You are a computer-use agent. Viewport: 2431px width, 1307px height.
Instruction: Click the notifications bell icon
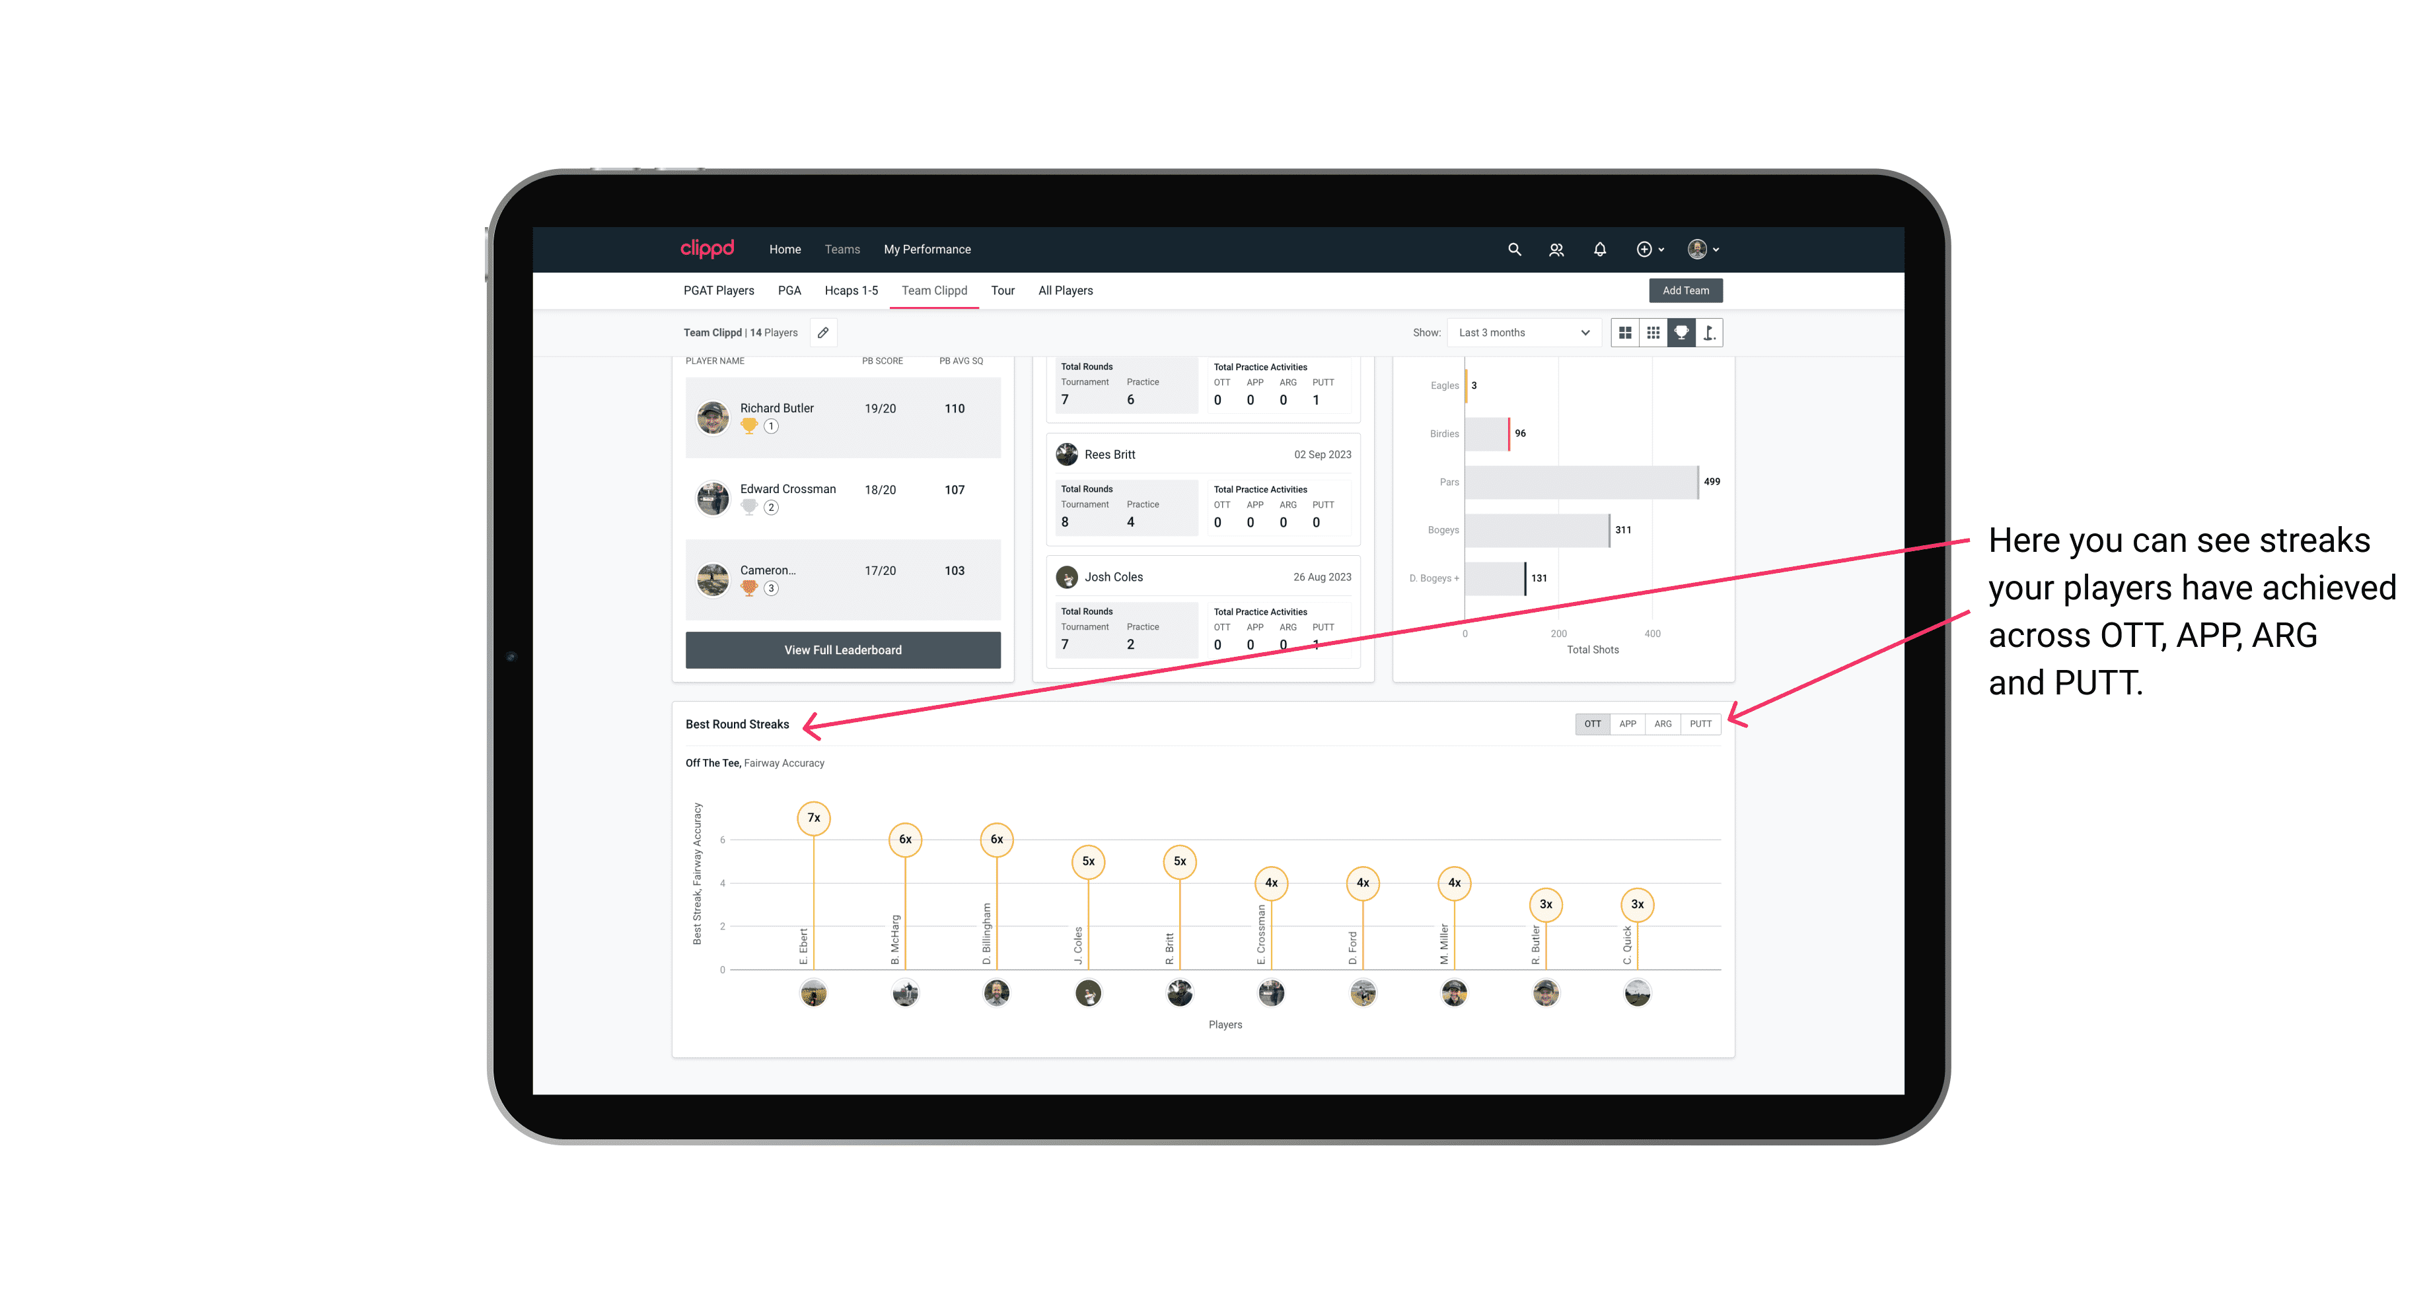tap(1599, 250)
